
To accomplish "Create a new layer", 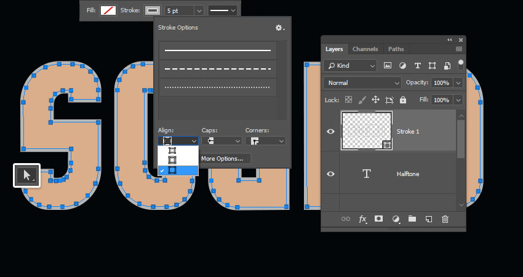I will pyautogui.click(x=429, y=219).
